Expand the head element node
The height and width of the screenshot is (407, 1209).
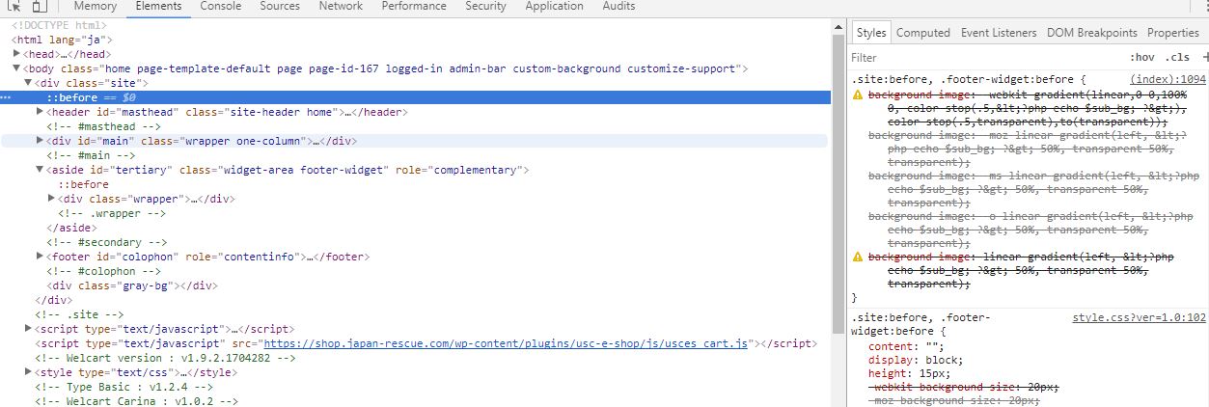click(16, 54)
